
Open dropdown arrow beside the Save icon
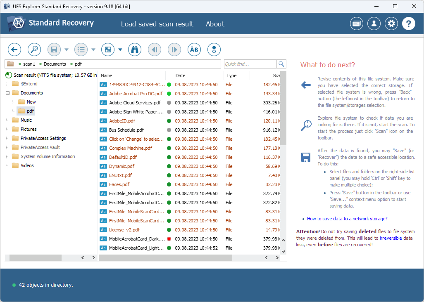point(67,50)
